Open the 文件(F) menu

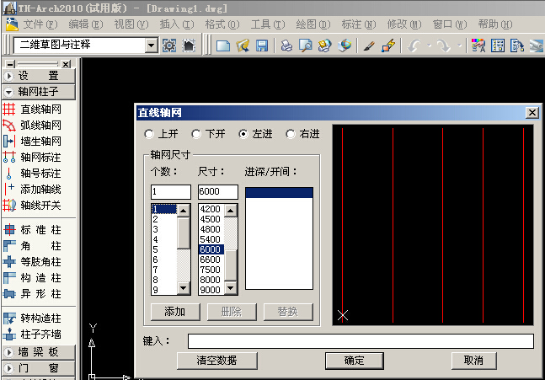(x=40, y=24)
